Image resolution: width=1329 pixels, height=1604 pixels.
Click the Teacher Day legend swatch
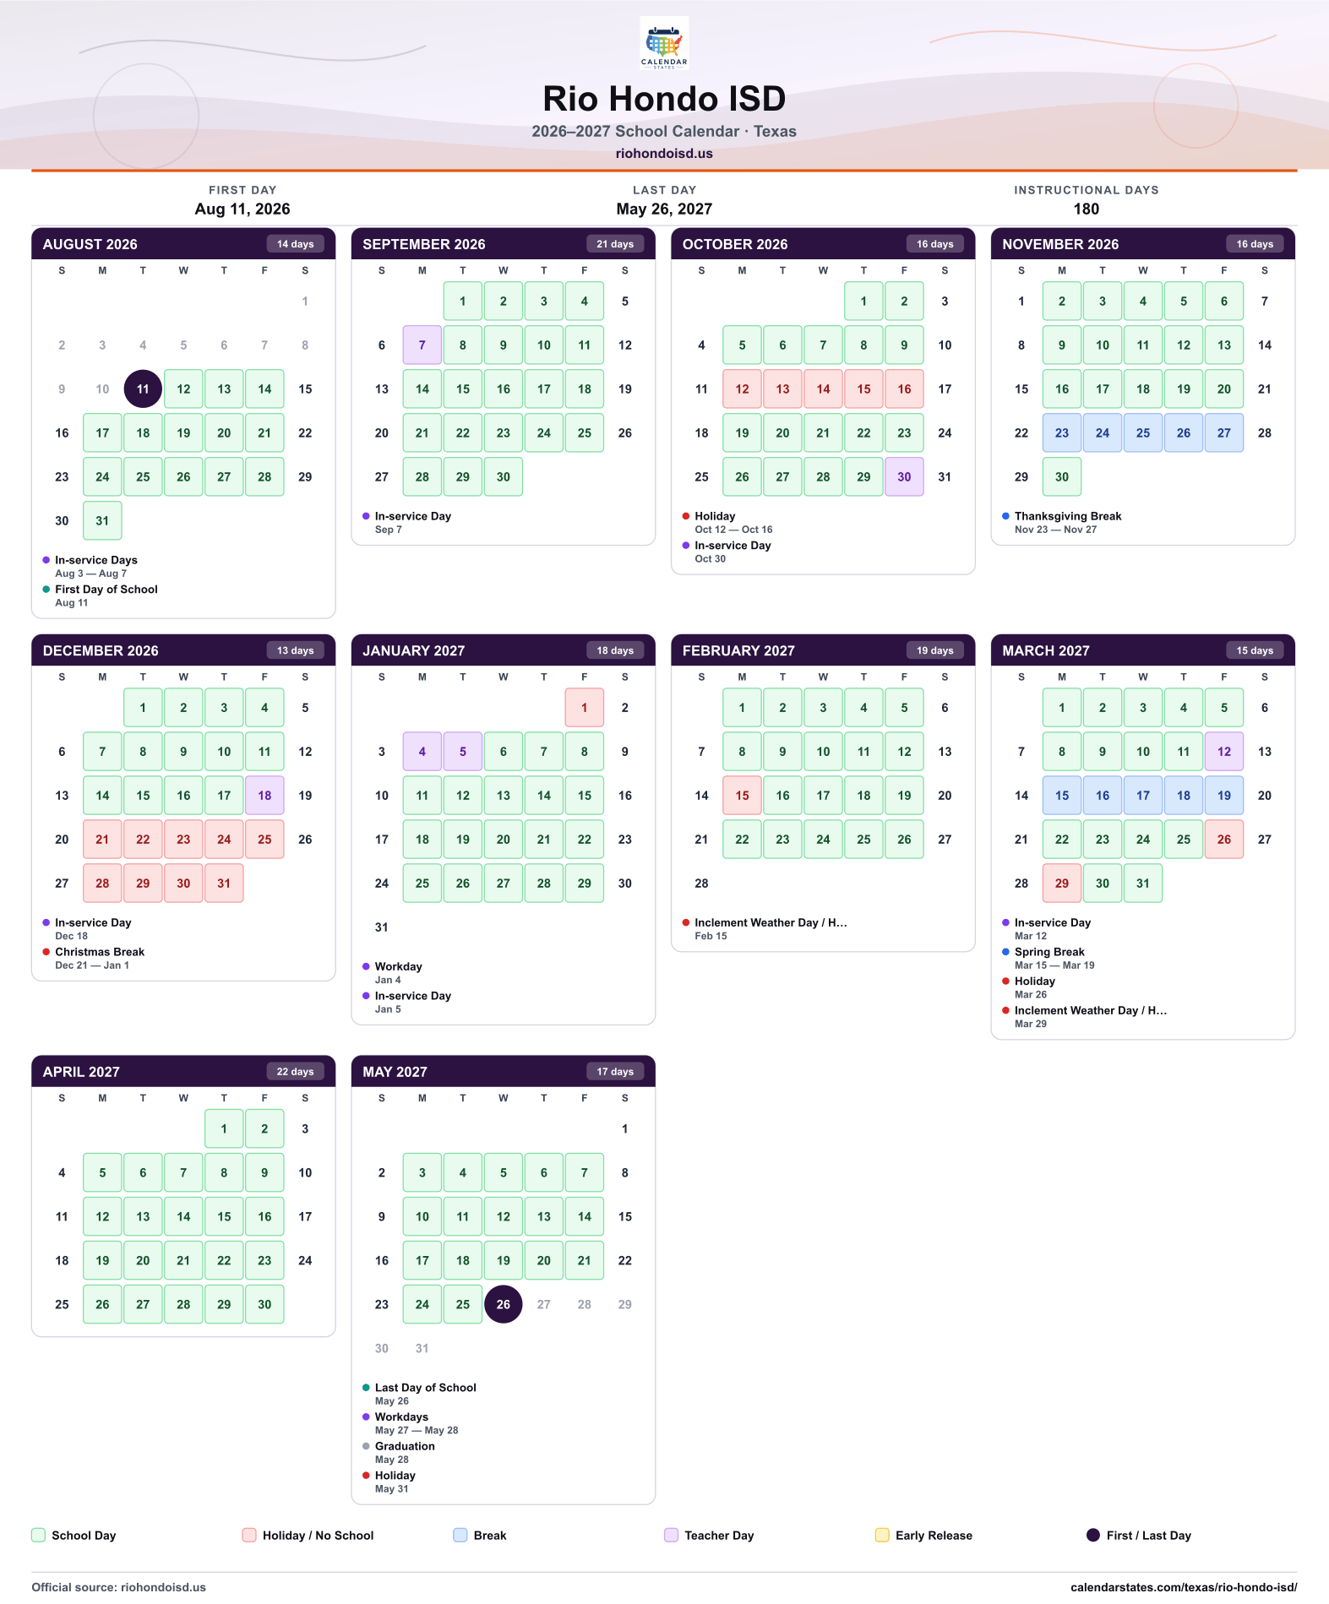671,1536
